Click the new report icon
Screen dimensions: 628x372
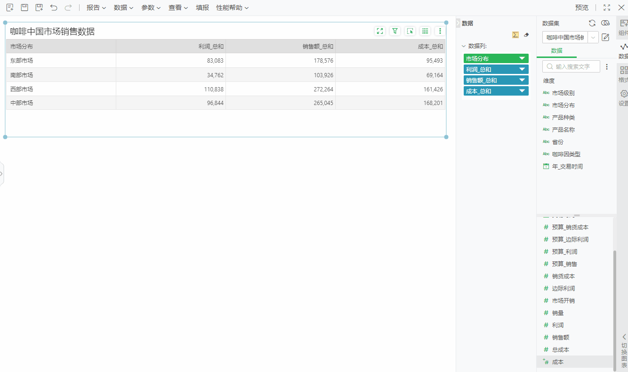(10, 8)
